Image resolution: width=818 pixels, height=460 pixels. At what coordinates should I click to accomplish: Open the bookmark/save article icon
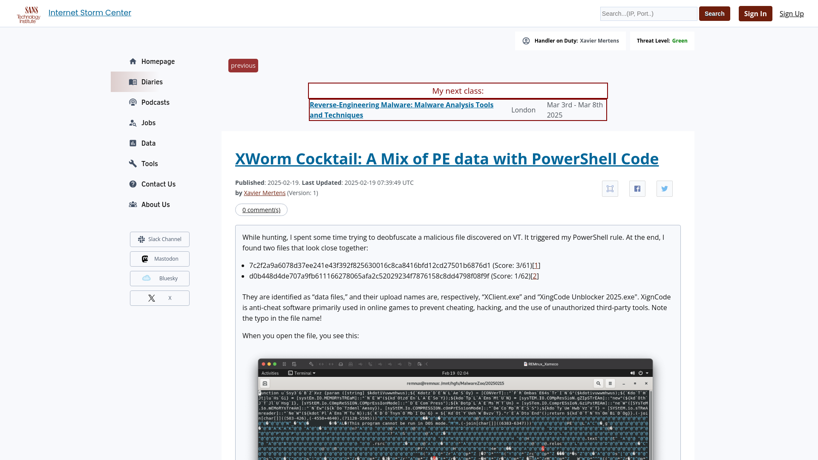[x=610, y=188]
